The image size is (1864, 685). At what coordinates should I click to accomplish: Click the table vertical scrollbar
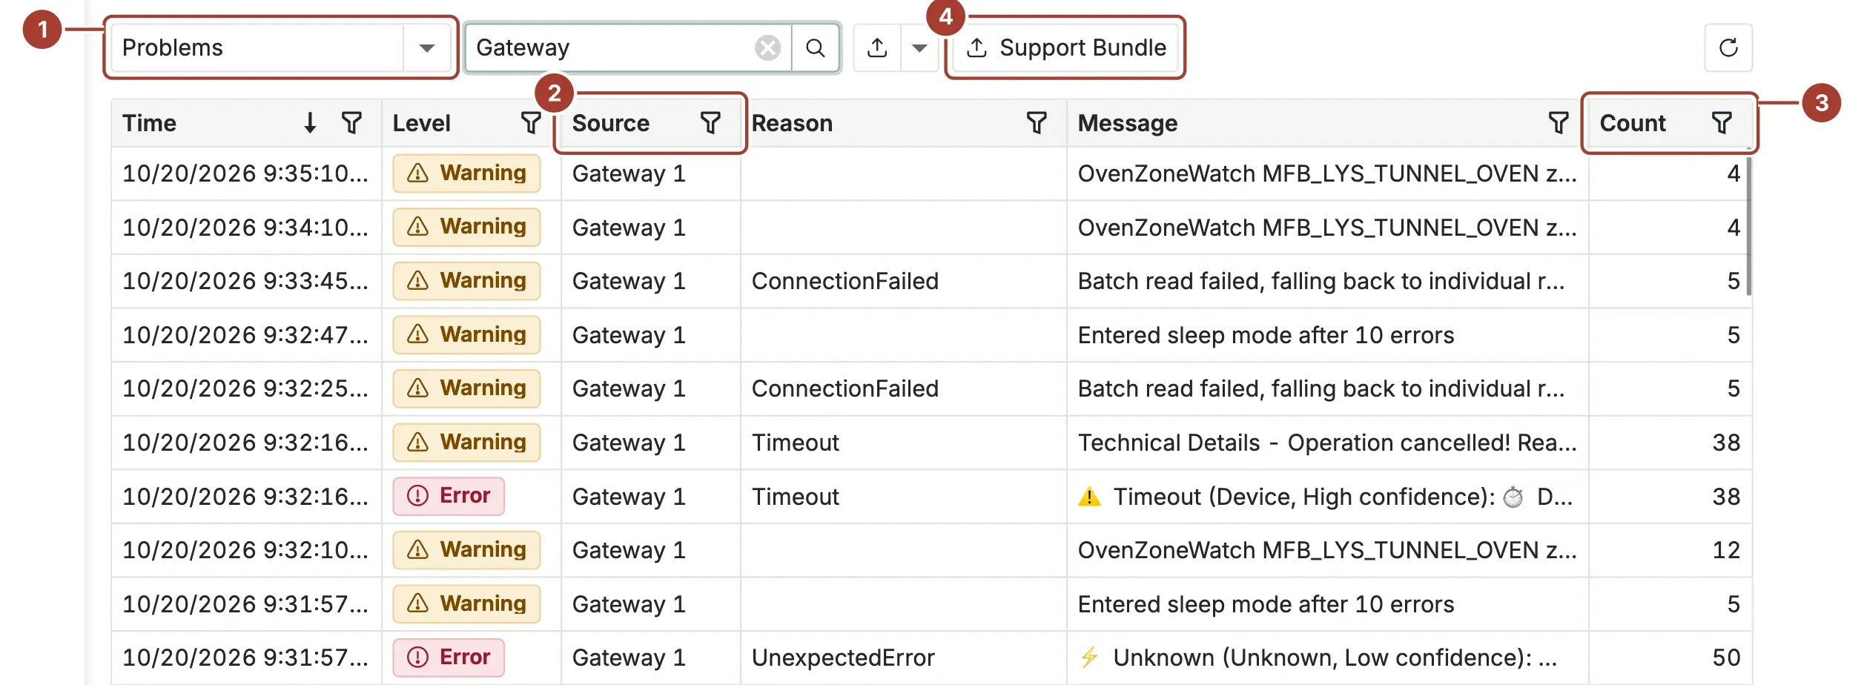pyautogui.click(x=1749, y=226)
